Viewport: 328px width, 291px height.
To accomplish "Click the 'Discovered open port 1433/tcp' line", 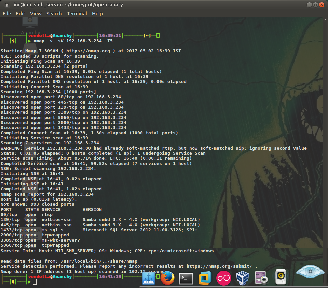I will (x=64, y=128).
